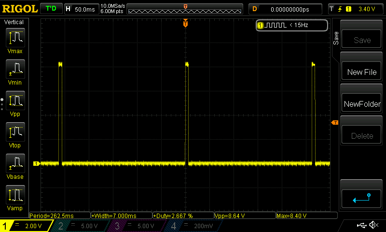Click the Delete button
This screenshot has width=386, height=232.
point(361,135)
